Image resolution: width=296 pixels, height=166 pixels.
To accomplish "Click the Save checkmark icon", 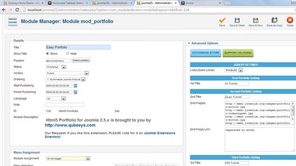I will click(x=222, y=20).
